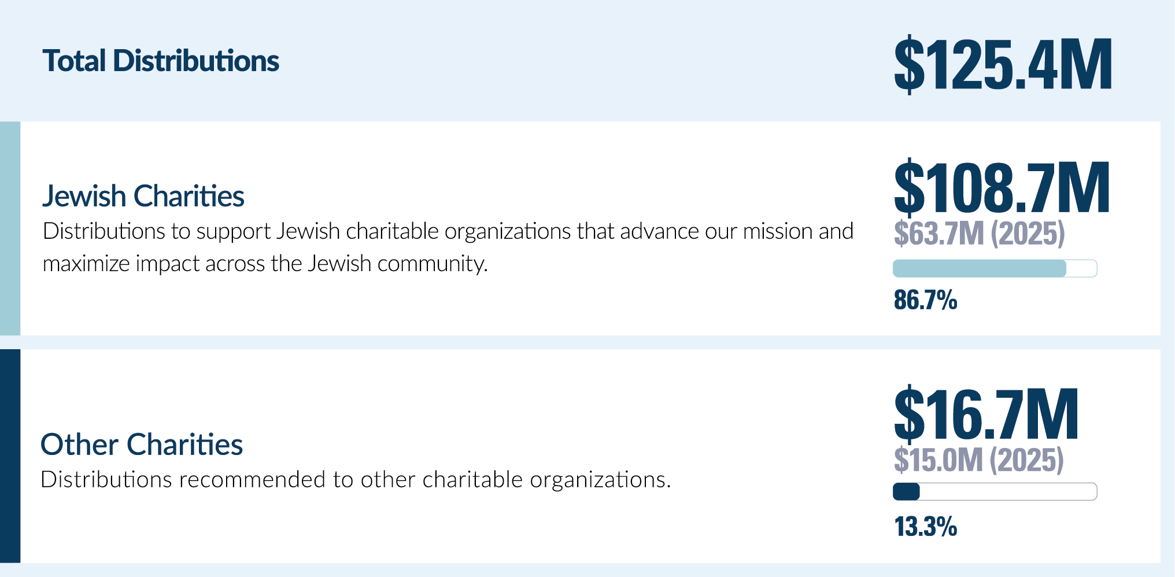Click the 13.3% percentage label
The width and height of the screenshot is (1175, 577).
click(x=926, y=527)
